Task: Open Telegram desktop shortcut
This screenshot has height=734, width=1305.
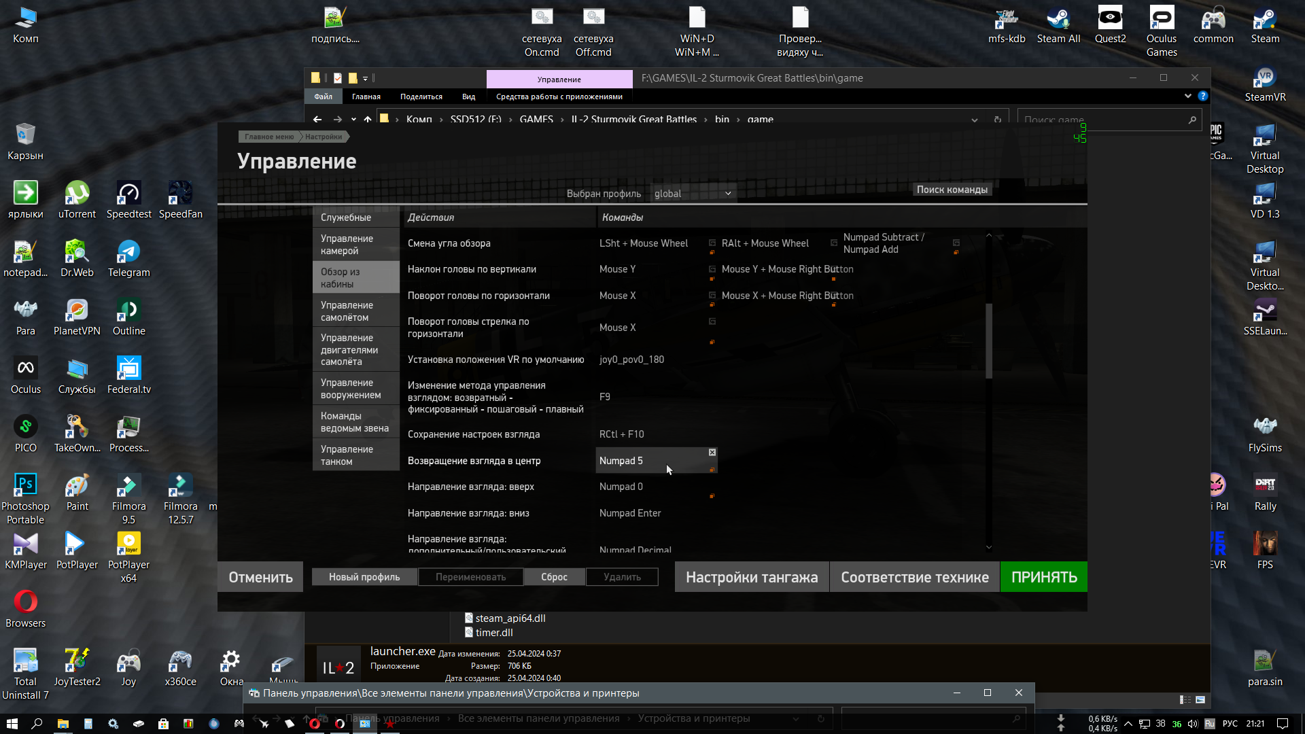Action: 128,259
